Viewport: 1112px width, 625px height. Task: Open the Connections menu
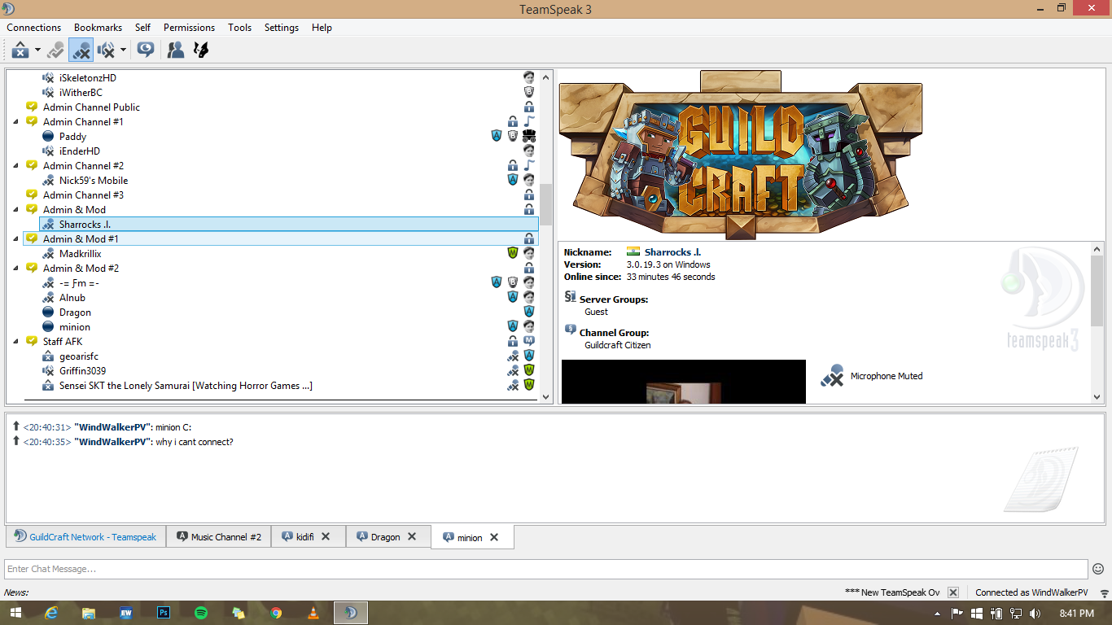(x=34, y=28)
